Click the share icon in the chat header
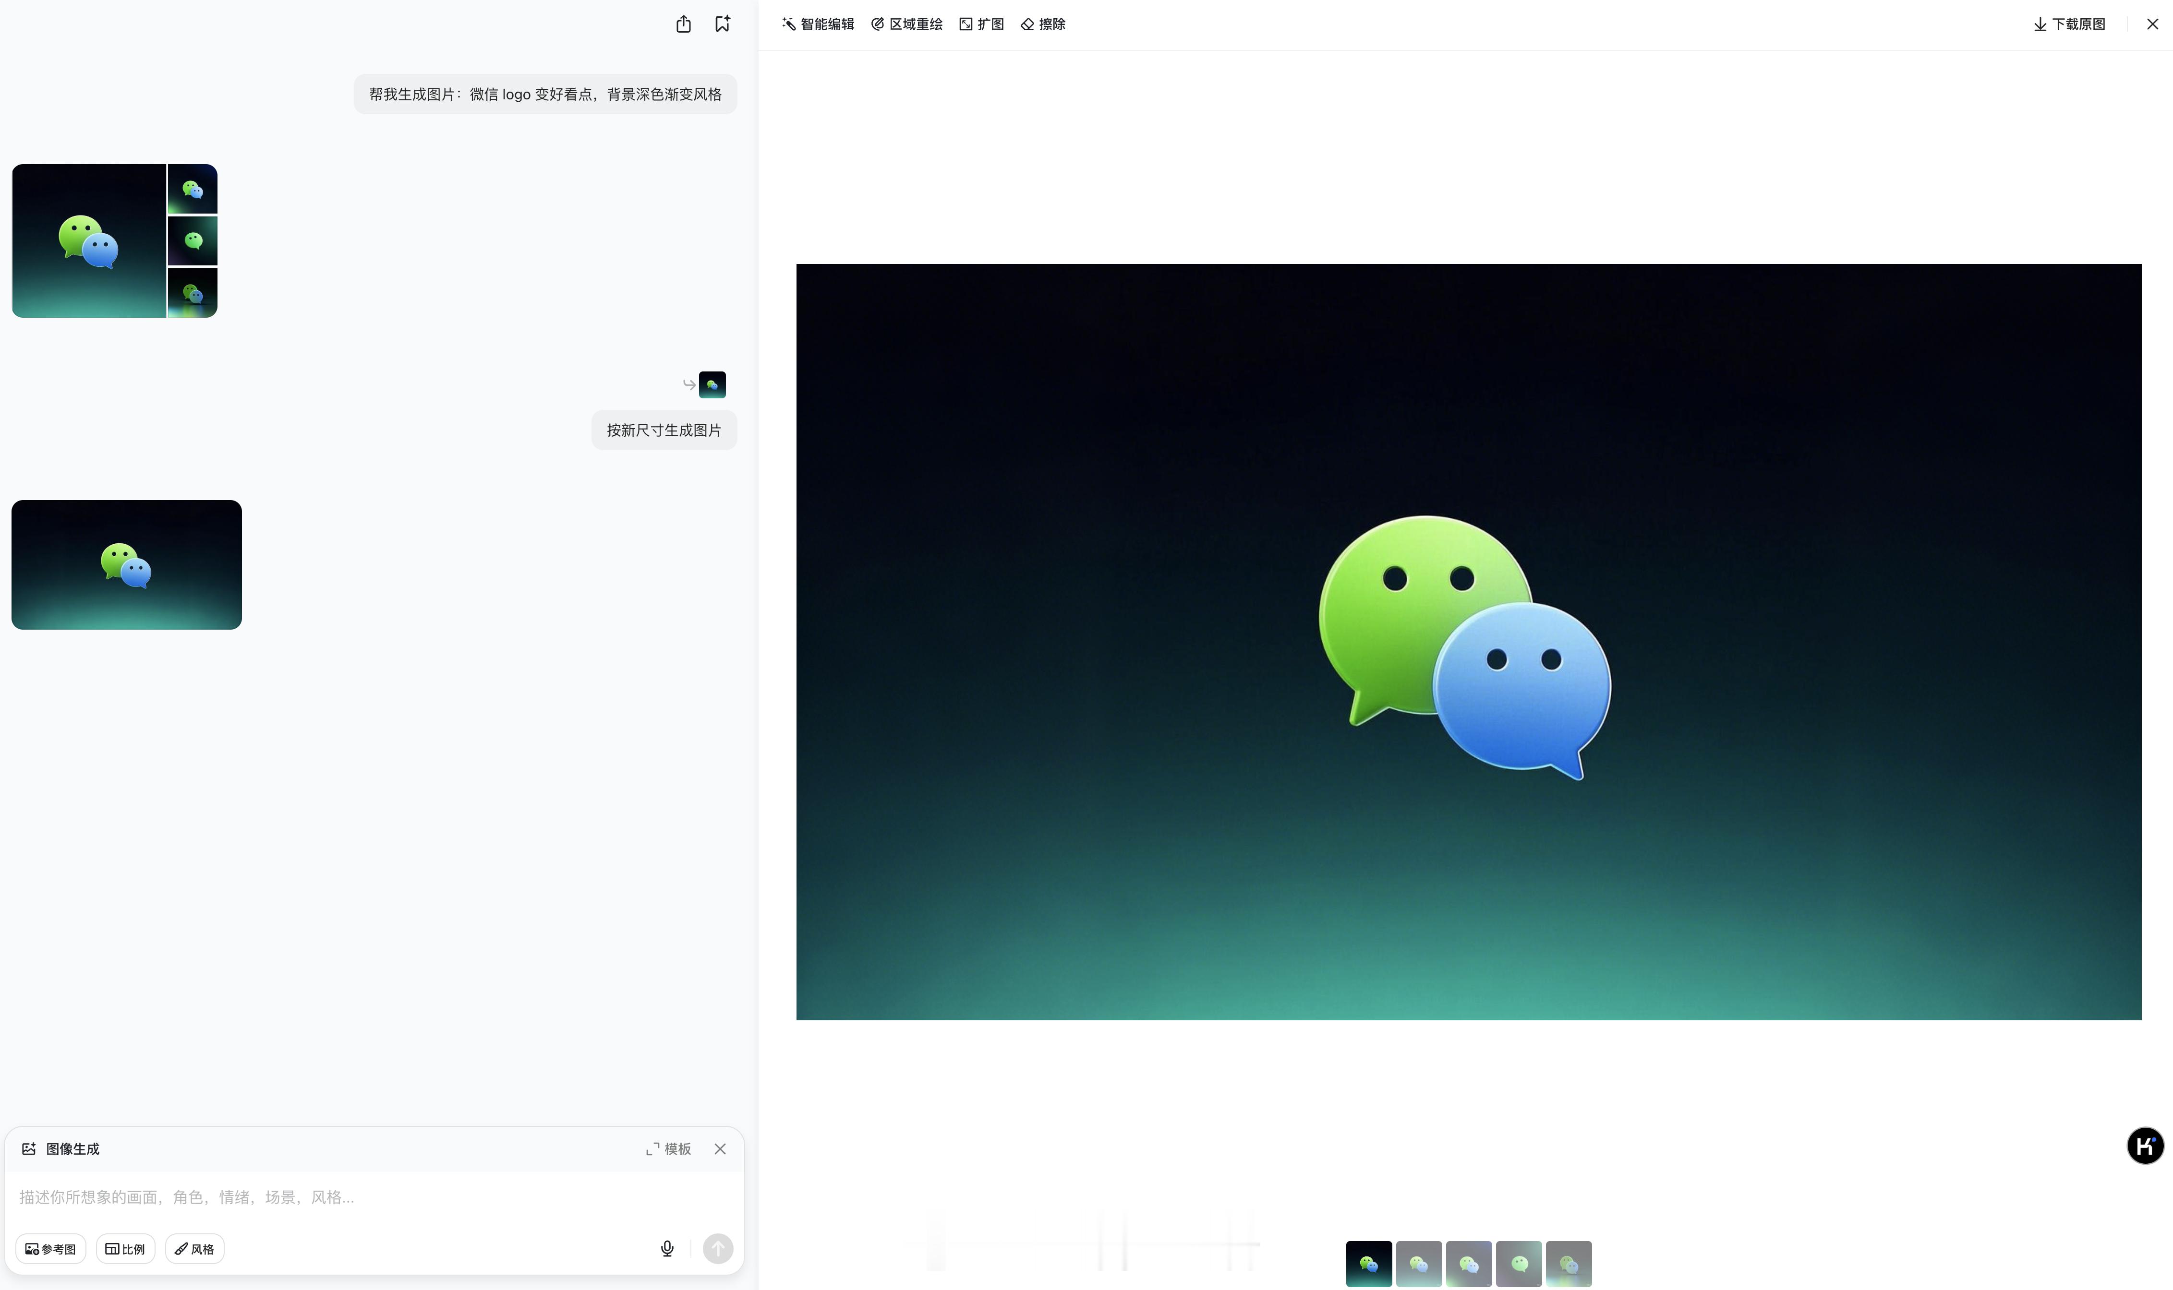Viewport: 2173px width, 1290px height. pos(684,24)
